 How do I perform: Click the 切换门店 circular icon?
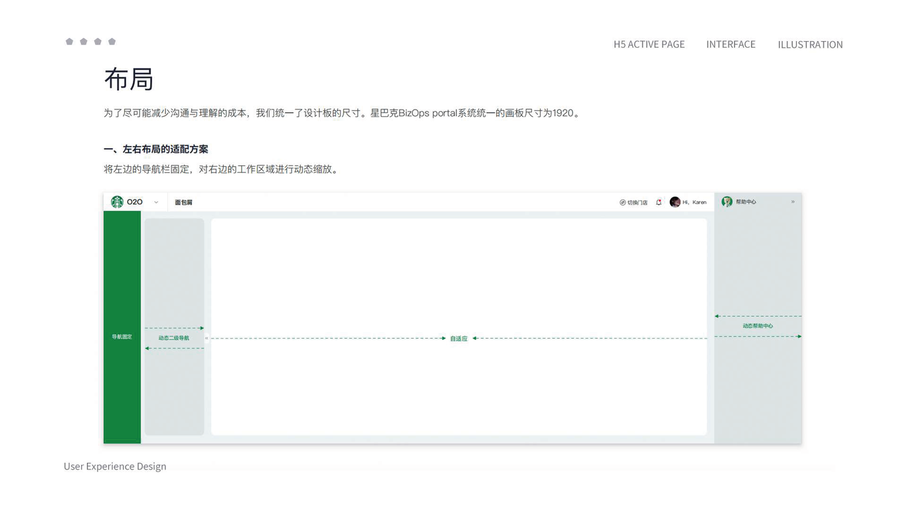[622, 203]
